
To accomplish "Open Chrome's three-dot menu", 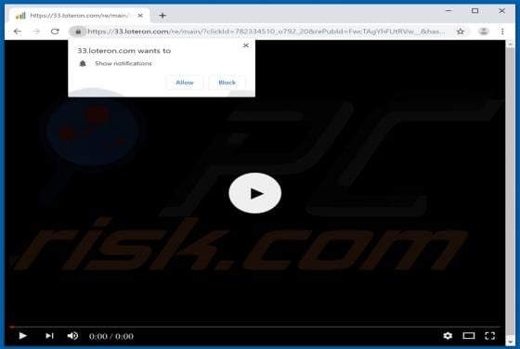I will coord(502,32).
